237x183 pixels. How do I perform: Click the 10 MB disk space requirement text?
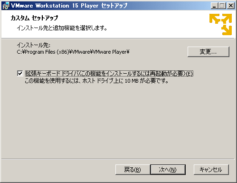click(x=96, y=81)
